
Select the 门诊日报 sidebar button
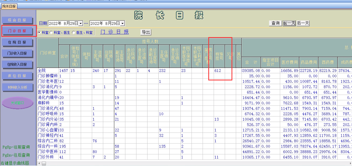point(17,31)
